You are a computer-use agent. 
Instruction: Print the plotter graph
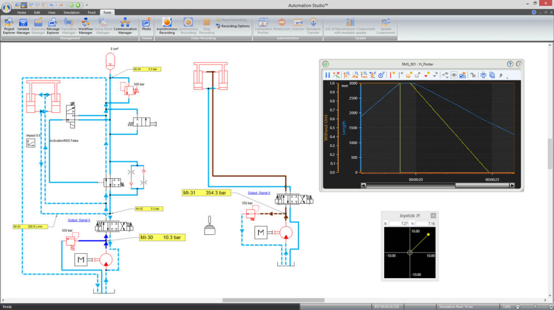[483, 75]
